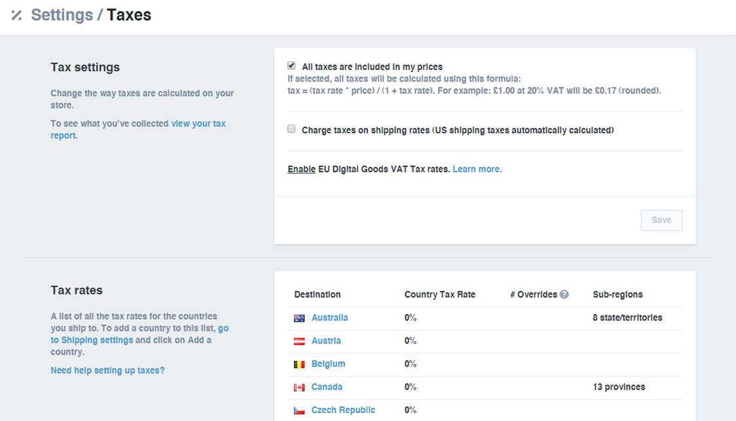Click the Canada flag icon
The width and height of the screenshot is (736, 421).
299,386
